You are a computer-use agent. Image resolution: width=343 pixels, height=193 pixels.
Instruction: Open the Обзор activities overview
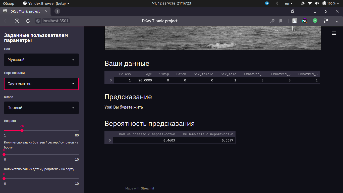pos(9,3)
